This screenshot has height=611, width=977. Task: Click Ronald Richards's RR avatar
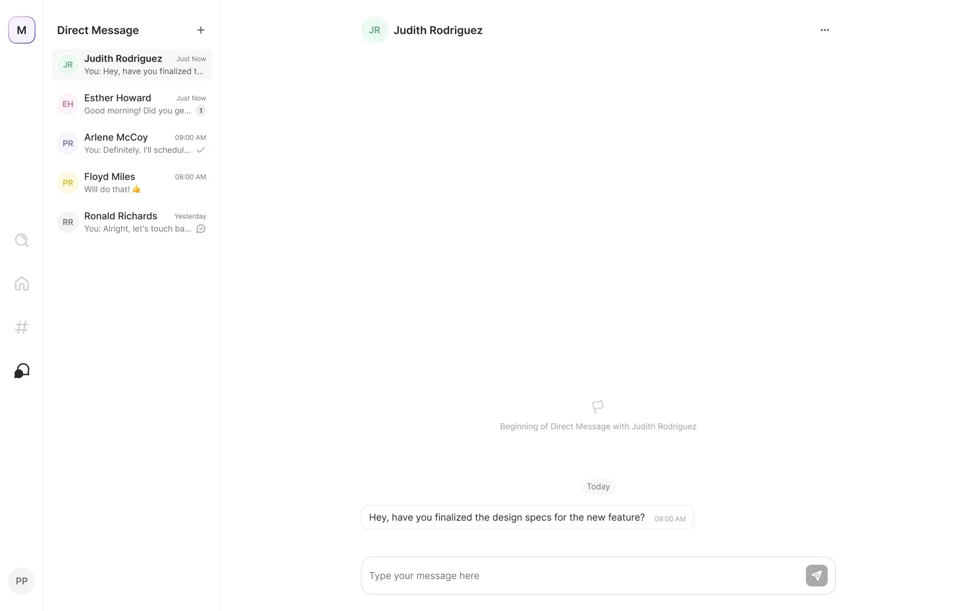click(x=68, y=223)
